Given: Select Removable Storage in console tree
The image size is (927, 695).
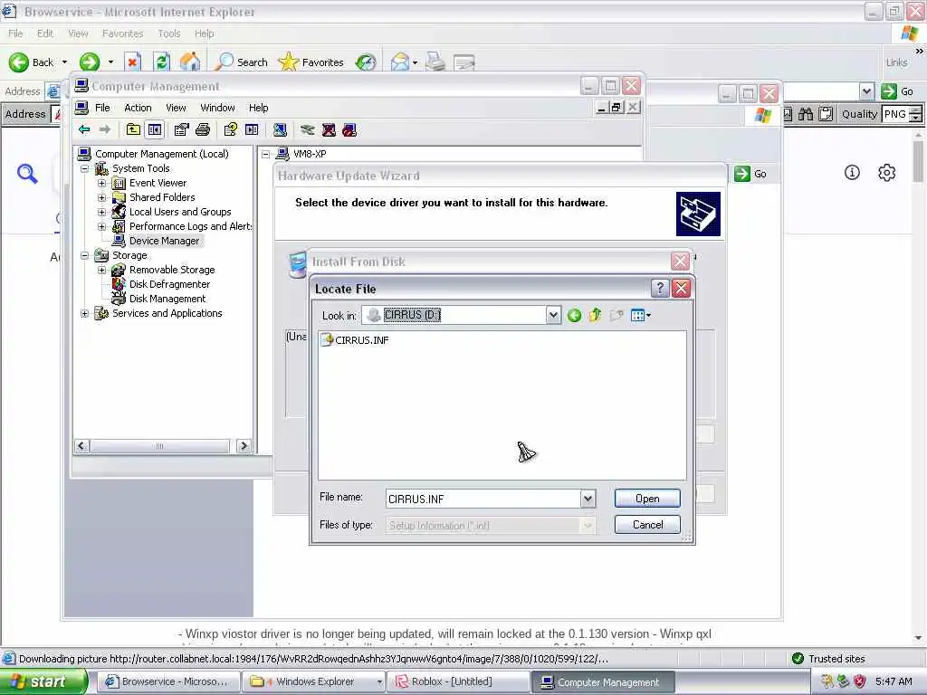Looking at the screenshot, I should pos(172,270).
